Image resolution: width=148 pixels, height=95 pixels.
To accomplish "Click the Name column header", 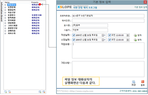I will [x=7, y=2].
